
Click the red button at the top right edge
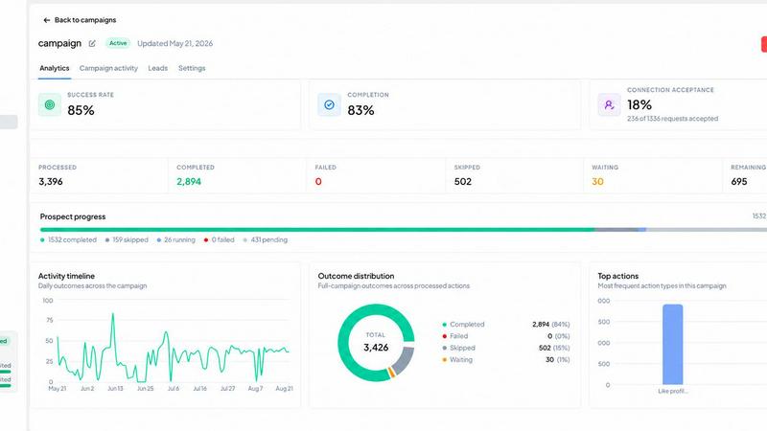coord(763,44)
